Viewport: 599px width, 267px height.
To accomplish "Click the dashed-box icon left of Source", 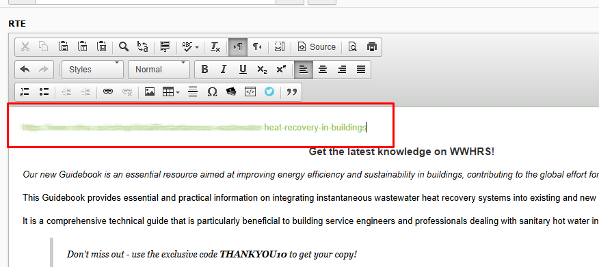I will [x=280, y=47].
